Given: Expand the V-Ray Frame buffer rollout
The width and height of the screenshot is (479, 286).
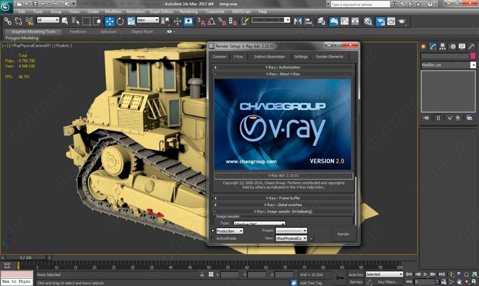Looking at the screenshot, I should pyautogui.click(x=283, y=198).
